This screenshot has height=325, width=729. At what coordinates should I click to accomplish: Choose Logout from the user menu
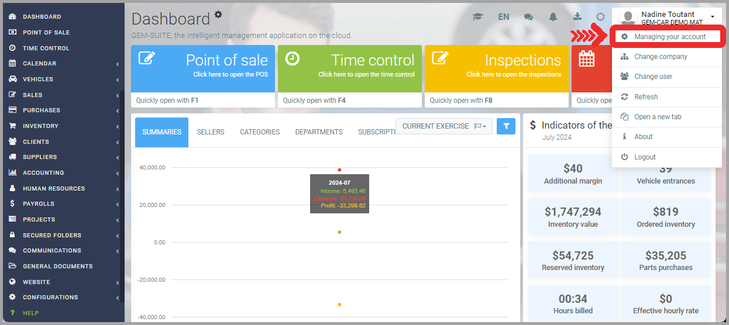(x=645, y=157)
